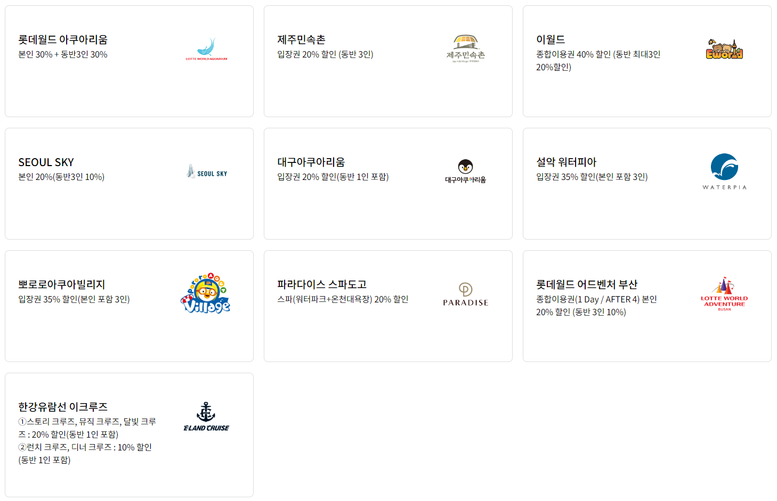Click 뽀로로아쿠아빌리지 입장권 35% 할인 text
This screenshot has width=777, height=501.
pyautogui.click(x=74, y=299)
